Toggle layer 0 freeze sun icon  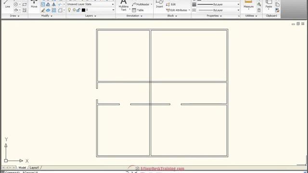(74, 10)
